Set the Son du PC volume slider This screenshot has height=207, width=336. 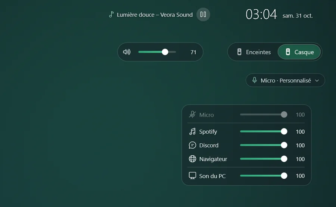pos(264,176)
